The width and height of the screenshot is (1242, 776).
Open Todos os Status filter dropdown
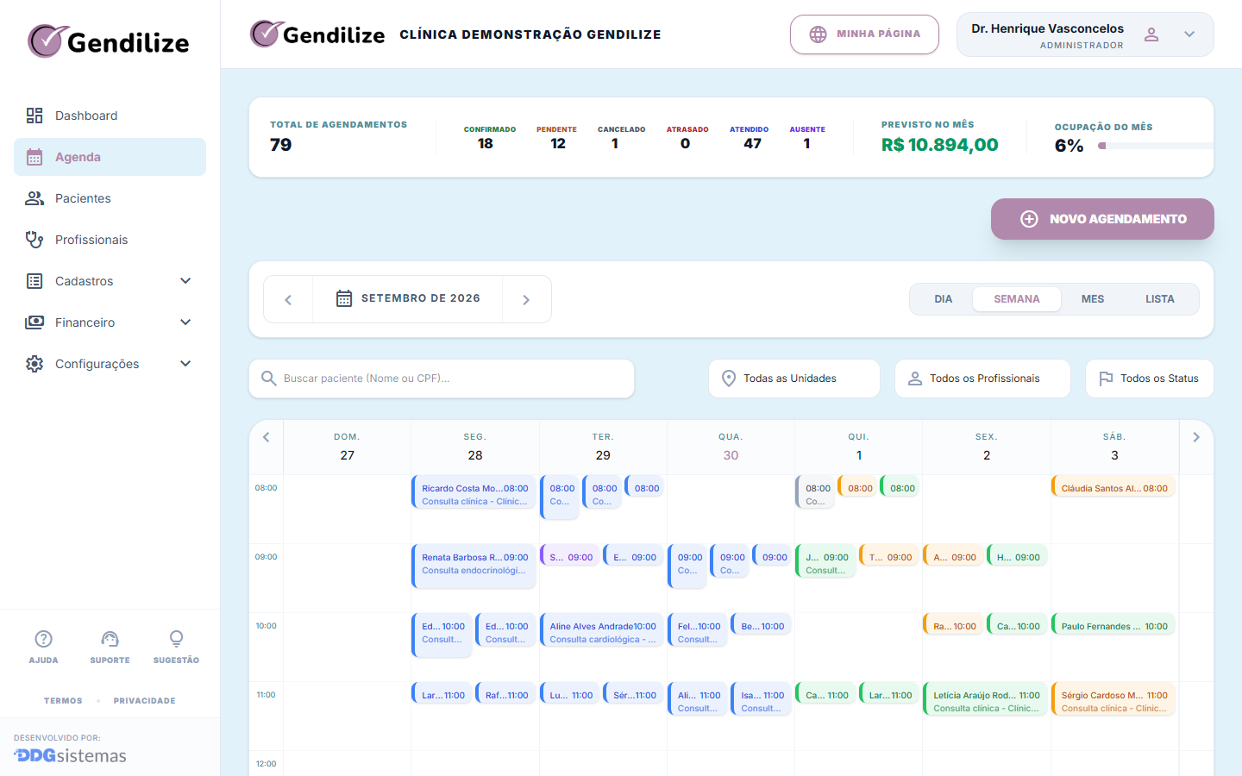pos(1150,379)
